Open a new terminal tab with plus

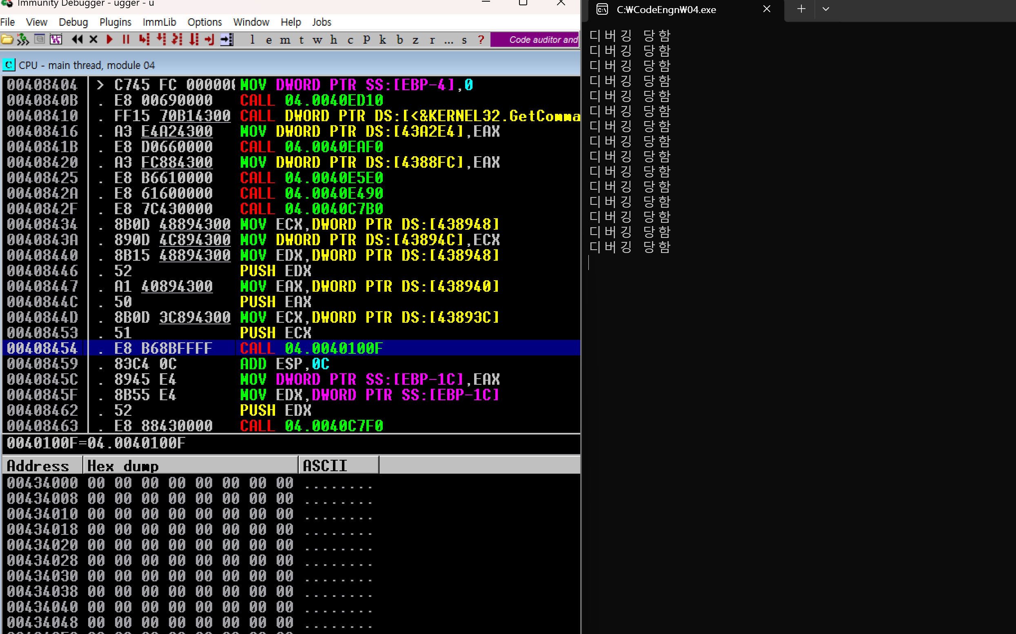click(801, 9)
